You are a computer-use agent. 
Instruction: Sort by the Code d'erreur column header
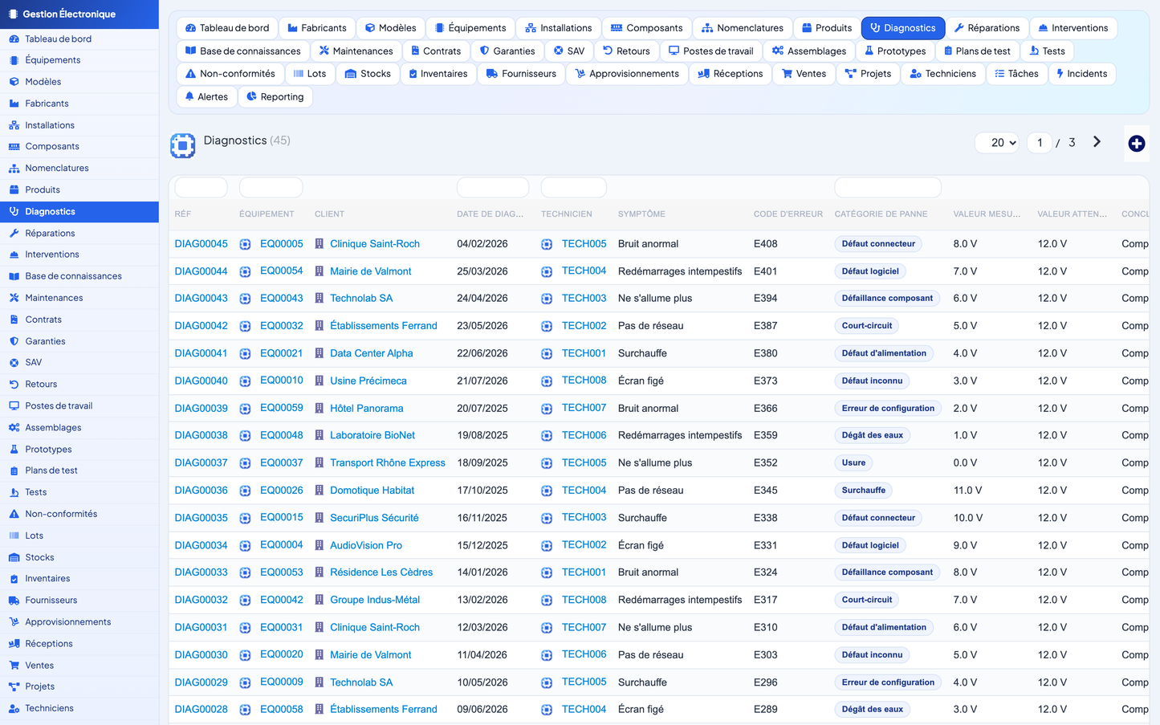pyautogui.click(x=788, y=214)
